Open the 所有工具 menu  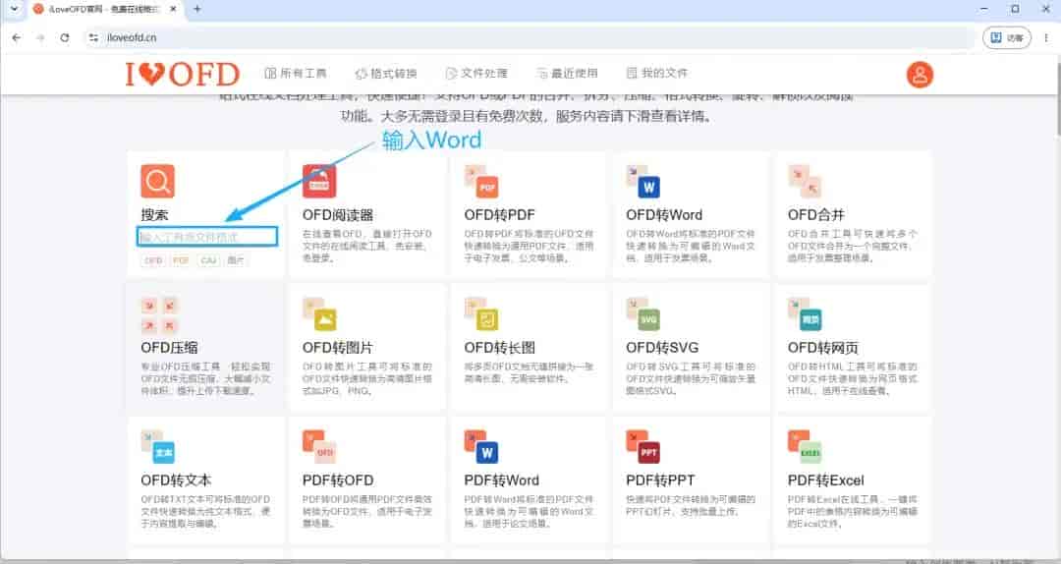click(296, 73)
